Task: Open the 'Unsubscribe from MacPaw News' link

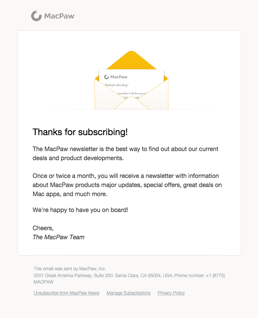Action: tap(66, 293)
